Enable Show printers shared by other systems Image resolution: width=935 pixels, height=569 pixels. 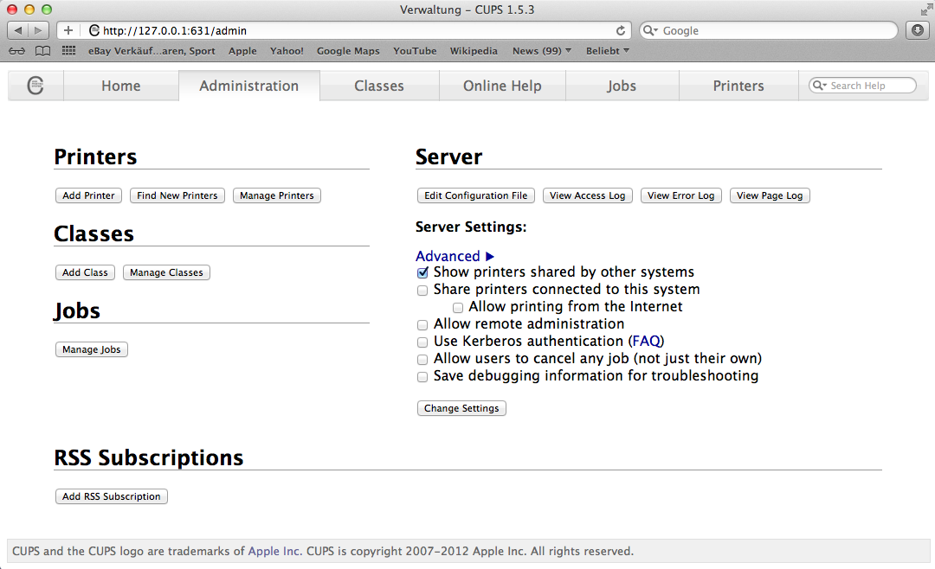[x=422, y=273]
